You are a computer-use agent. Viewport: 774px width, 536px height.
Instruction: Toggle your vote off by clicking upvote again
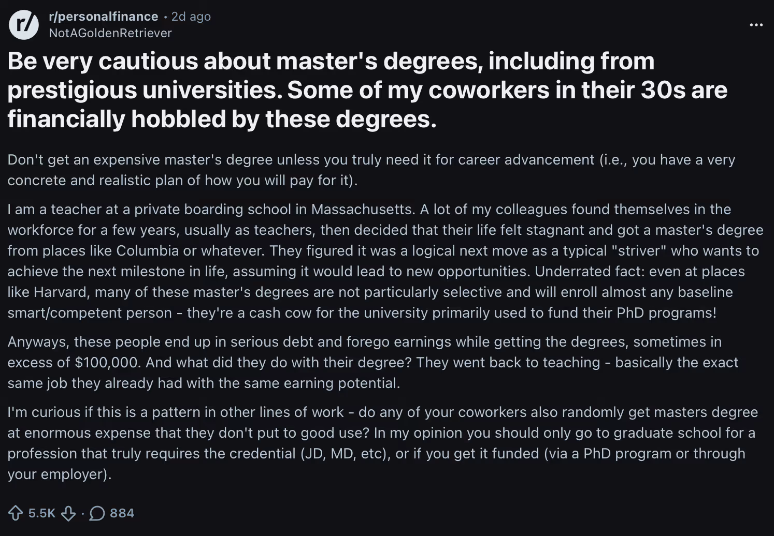pos(16,513)
